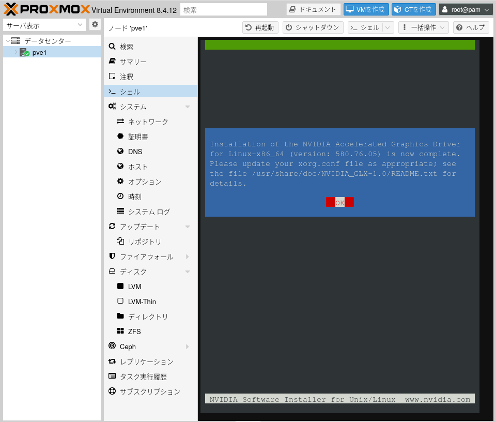Collapse the System (システム) section arrow
The width and height of the screenshot is (496, 422).
click(x=188, y=107)
